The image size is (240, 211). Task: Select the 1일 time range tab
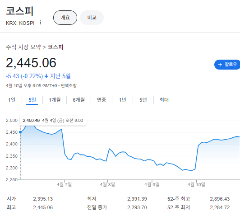(x=12, y=100)
